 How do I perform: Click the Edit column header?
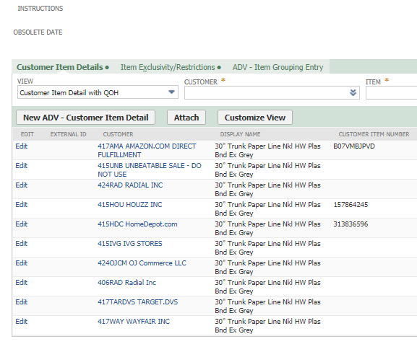coord(27,134)
